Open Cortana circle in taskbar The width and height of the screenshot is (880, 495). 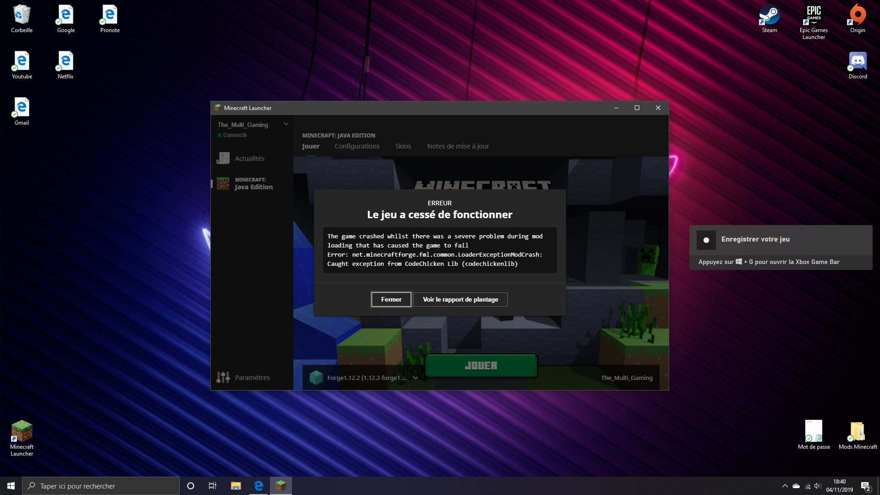191,486
